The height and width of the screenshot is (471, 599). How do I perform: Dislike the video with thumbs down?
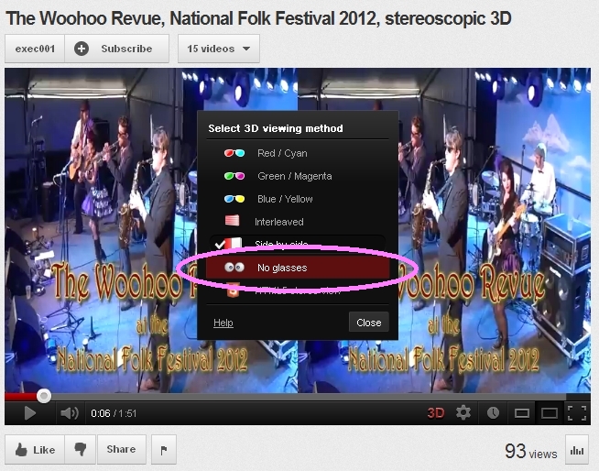pyautogui.click(x=81, y=450)
